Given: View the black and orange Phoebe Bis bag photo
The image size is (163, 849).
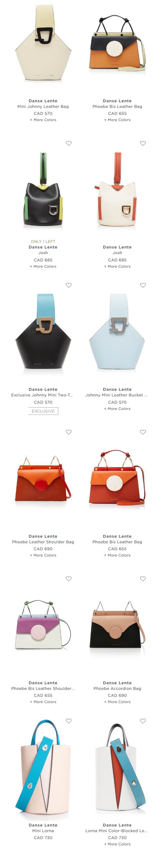Looking at the screenshot, I should coord(117,43).
